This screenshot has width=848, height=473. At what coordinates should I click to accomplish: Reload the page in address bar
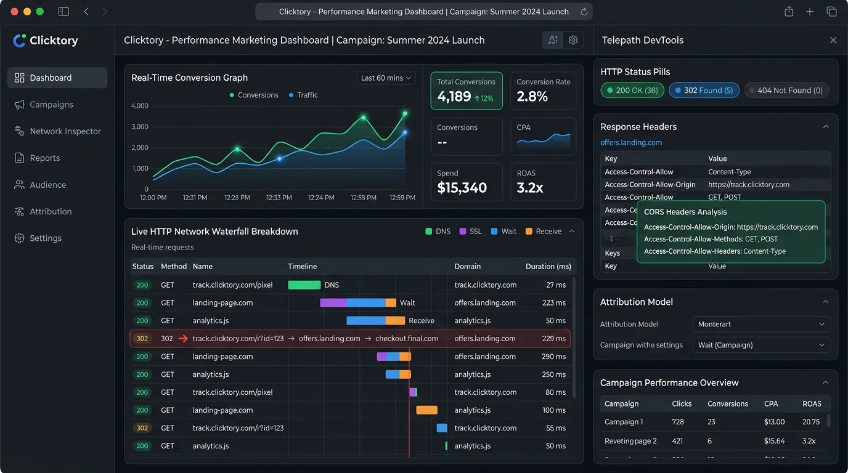point(584,12)
